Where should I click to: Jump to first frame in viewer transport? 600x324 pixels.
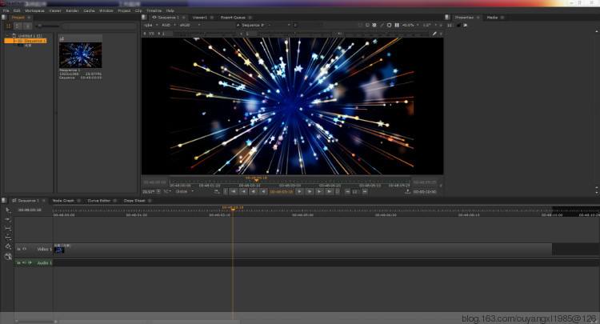(233, 191)
